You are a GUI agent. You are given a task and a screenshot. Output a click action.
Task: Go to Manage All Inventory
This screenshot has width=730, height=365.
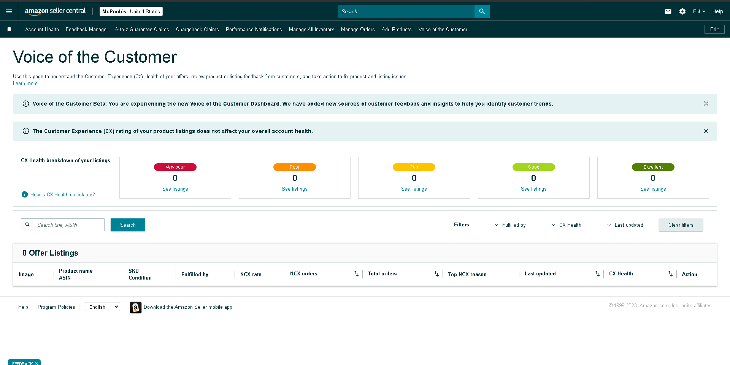(x=311, y=29)
